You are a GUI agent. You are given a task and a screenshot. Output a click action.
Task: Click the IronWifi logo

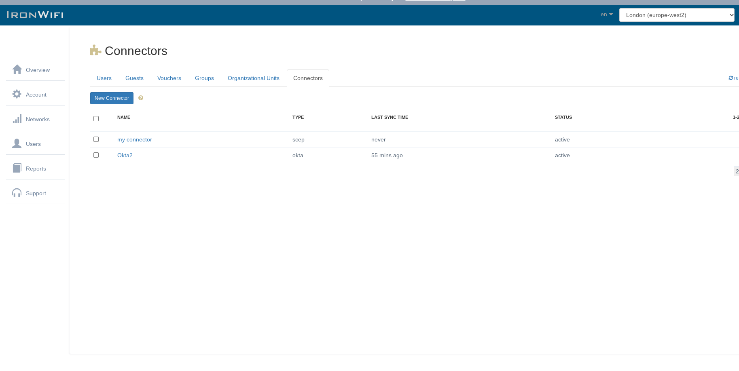tap(35, 15)
